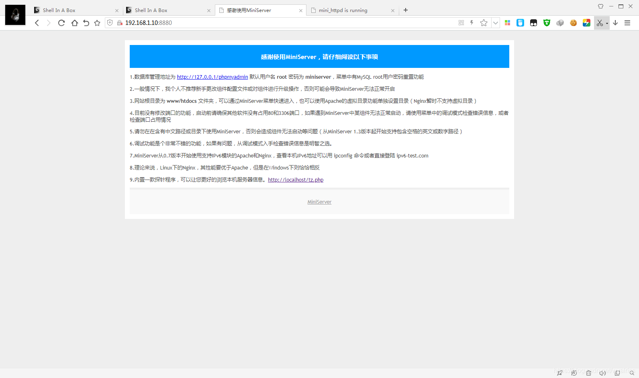Click line 8 about Linux下的Nginx
This screenshot has height=378, width=639.
pos(225,168)
